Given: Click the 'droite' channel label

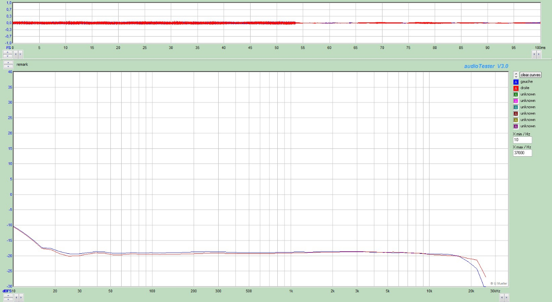Looking at the screenshot, I should pyautogui.click(x=525, y=88).
